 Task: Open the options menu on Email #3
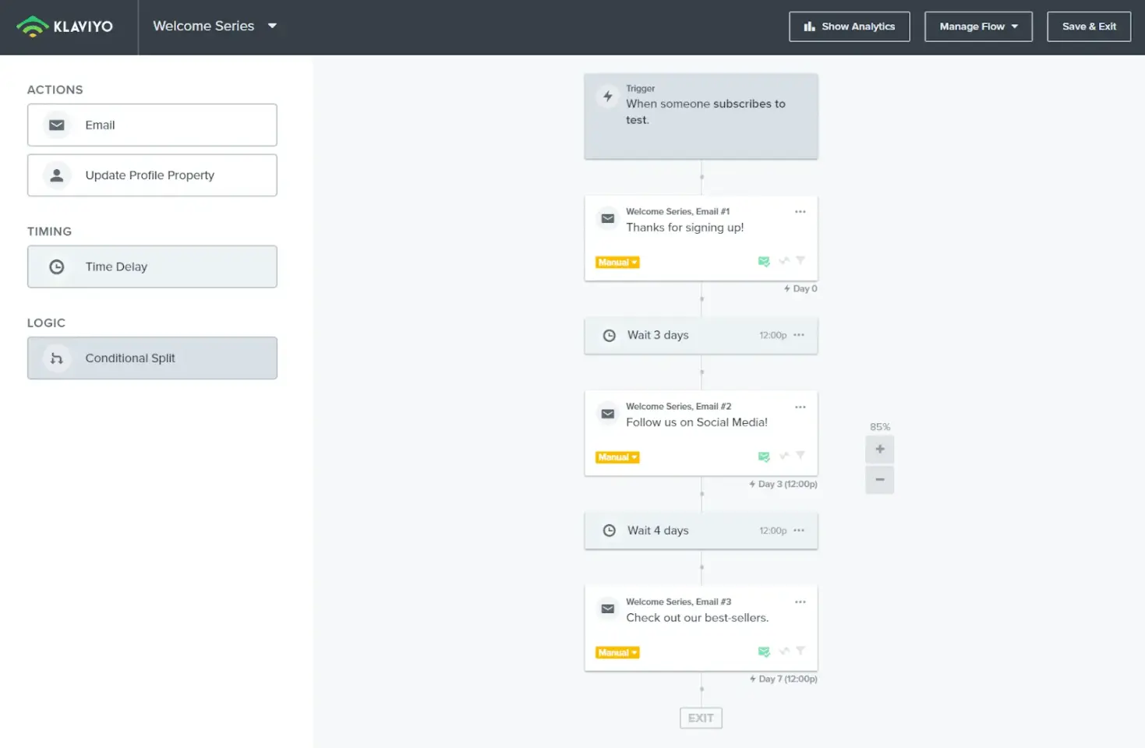point(800,602)
